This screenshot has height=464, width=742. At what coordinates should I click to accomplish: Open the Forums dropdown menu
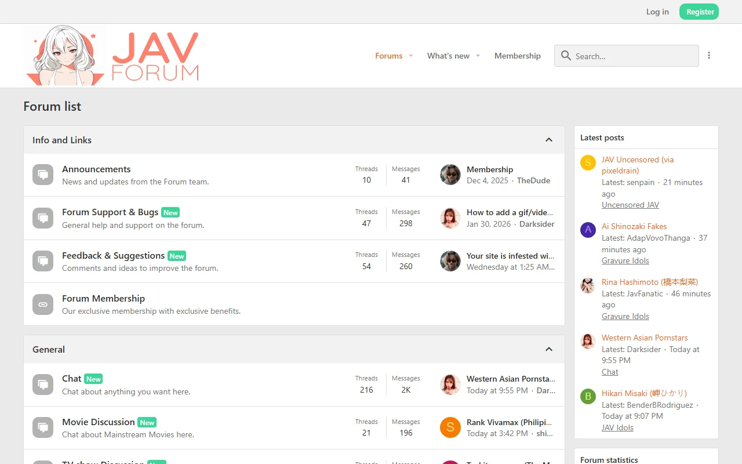coord(388,56)
